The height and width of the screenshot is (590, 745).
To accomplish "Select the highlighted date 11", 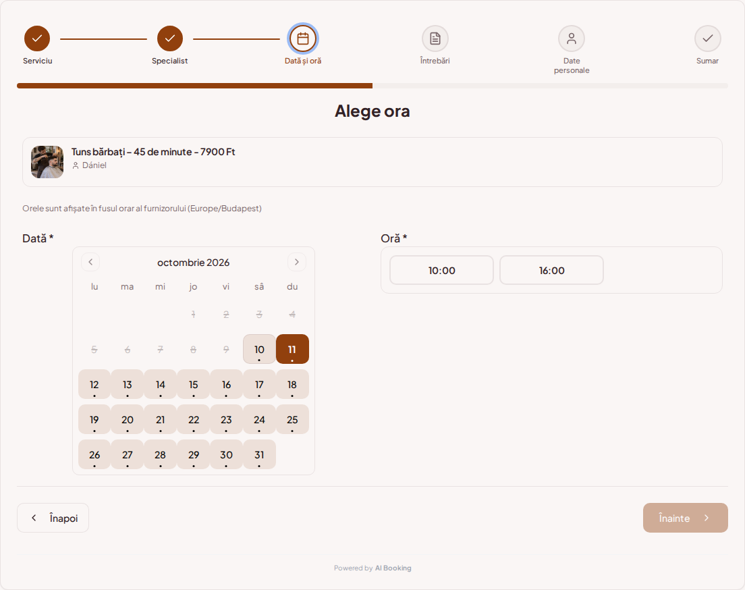I will click(x=292, y=349).
